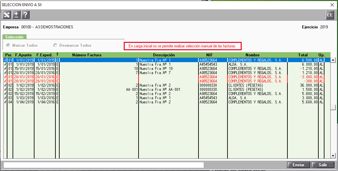Click the Excel export toolbar icon

click(x=7, y=15)
